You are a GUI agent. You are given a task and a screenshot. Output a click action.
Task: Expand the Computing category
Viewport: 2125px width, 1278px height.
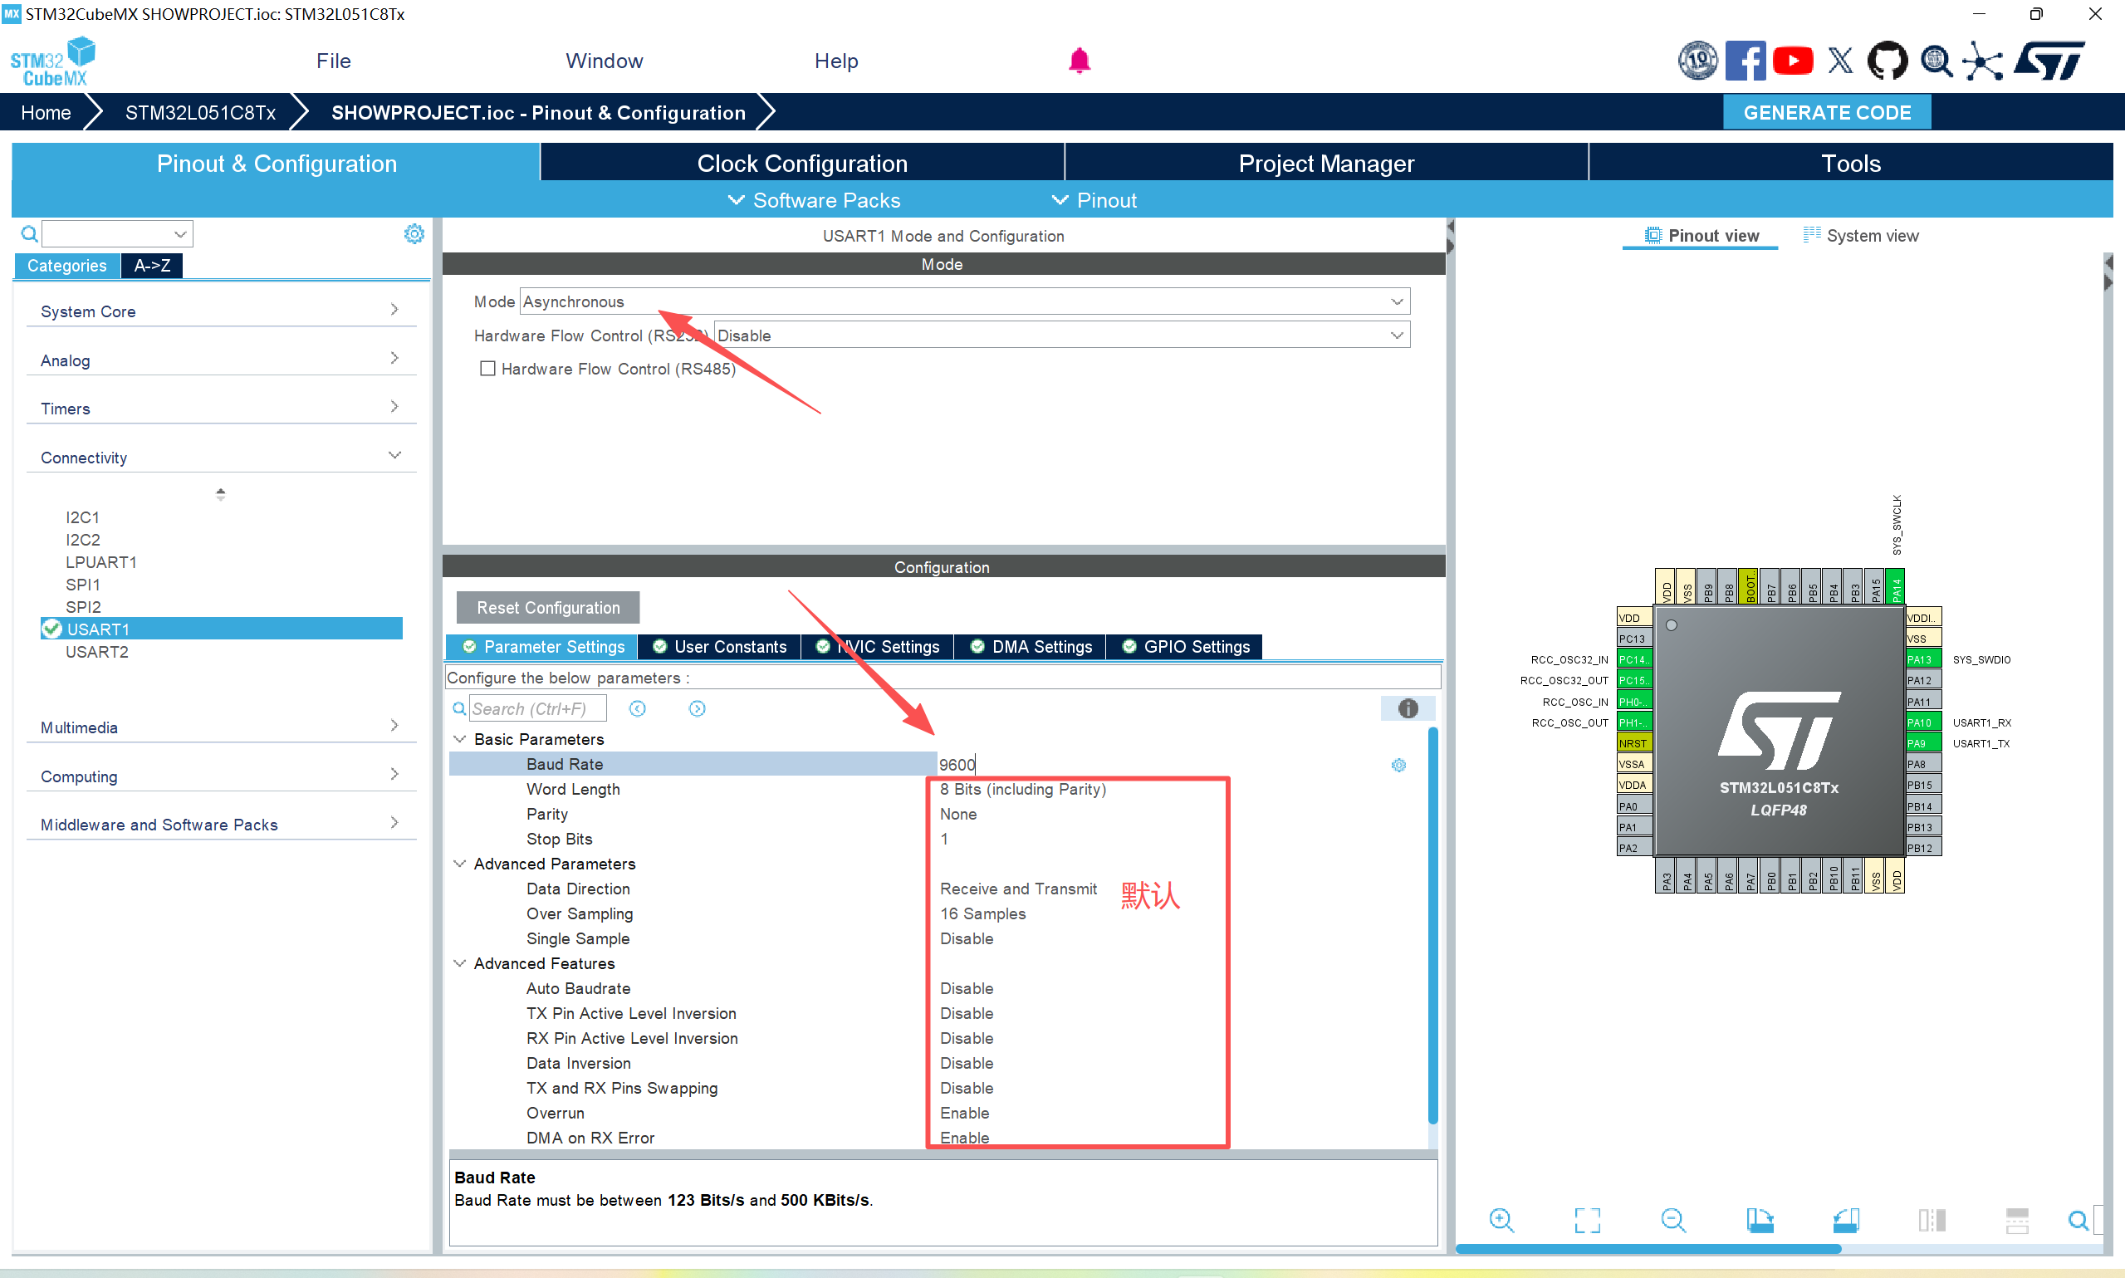(221, 776)
